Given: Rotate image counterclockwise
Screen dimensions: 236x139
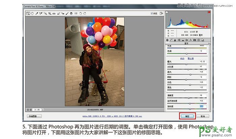Looking at the screenshot, I should 81,14.
